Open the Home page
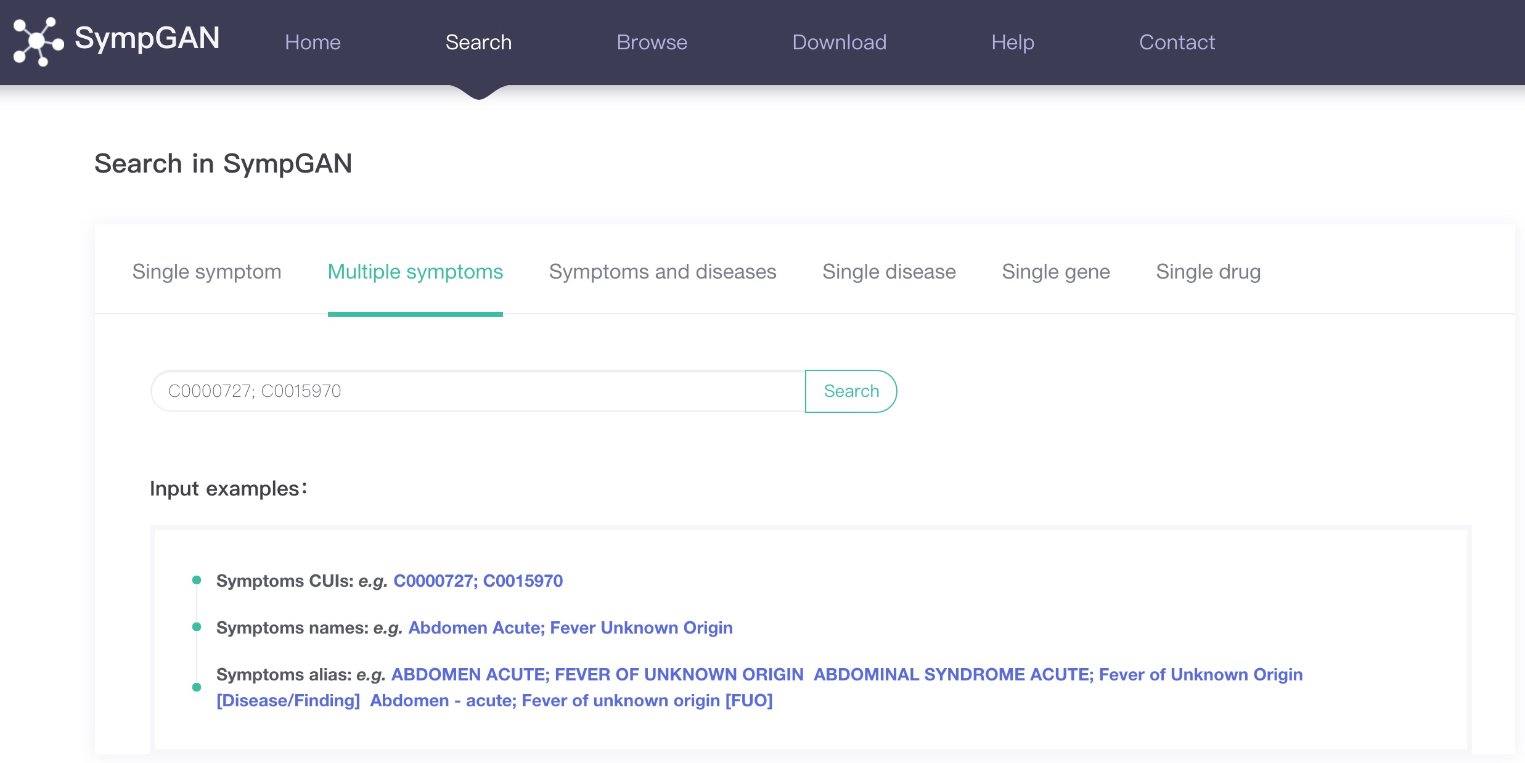1525x763 pixels. click(313, 42)
